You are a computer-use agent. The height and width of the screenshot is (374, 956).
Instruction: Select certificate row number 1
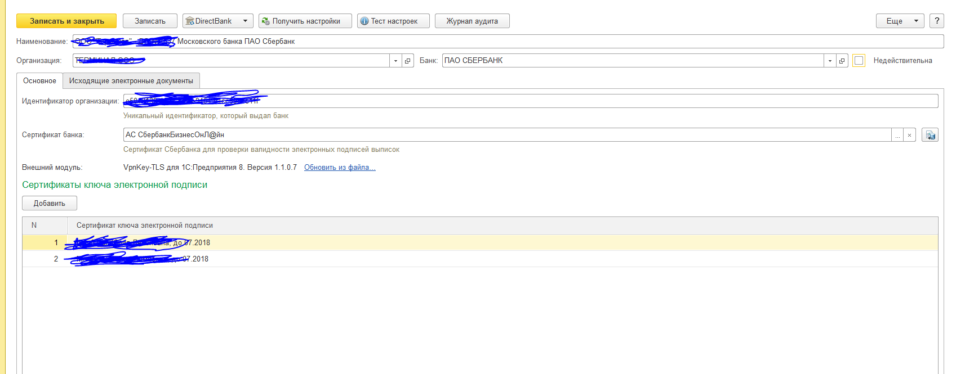pos(480,242)
